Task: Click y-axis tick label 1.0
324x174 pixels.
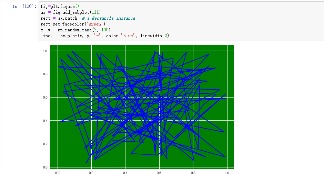Action: point(45,51)
